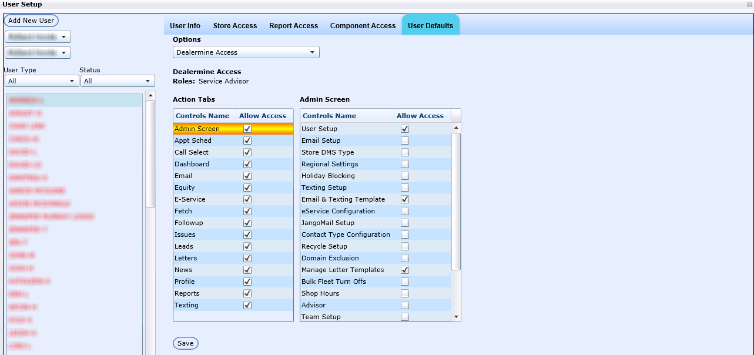Toggle Texting access in Action Tabs
Screen dimensions: 754x355
click(x=247, y=305)
